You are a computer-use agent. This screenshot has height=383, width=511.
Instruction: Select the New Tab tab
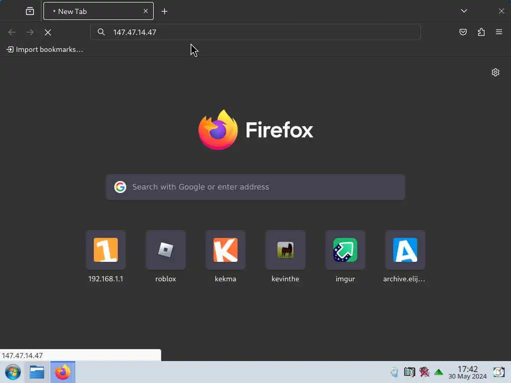(x=98, y=11)
